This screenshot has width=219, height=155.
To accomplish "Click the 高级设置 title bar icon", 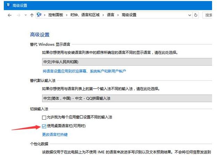I will (9, 5).
